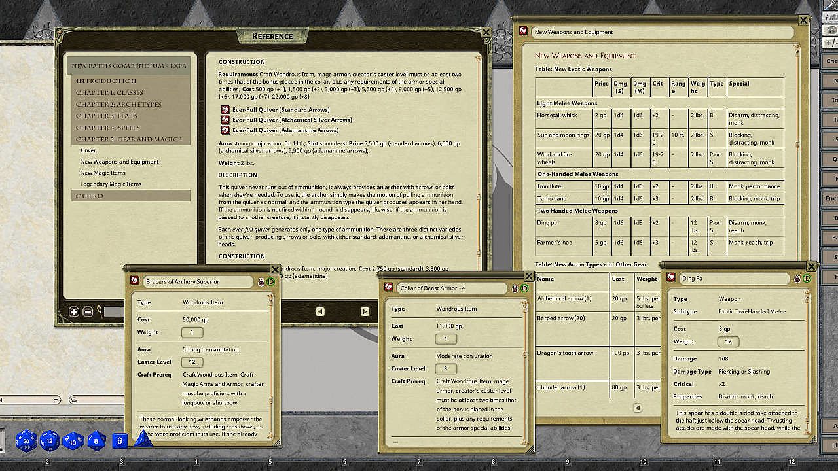Open Ever-Full Quiver (Standard Arrows) link icon

225,109
